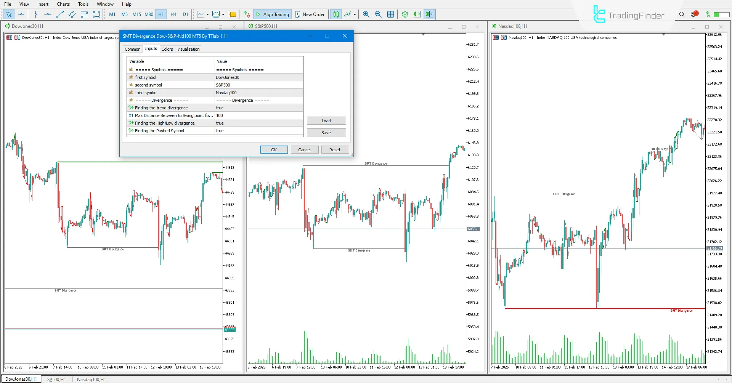Toggle Finding the High/Low divergence setting
732x383 pixels.
pyautogui.click(x=258, y=123)
